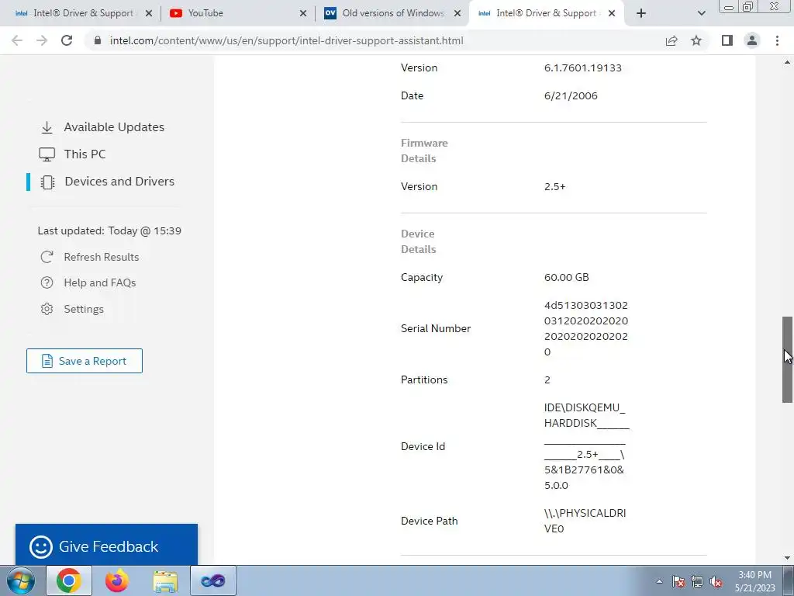Open Available Updates in the sidebar
Screen dimensions: 794x596
pyautogui.click(x=113, y=127)
